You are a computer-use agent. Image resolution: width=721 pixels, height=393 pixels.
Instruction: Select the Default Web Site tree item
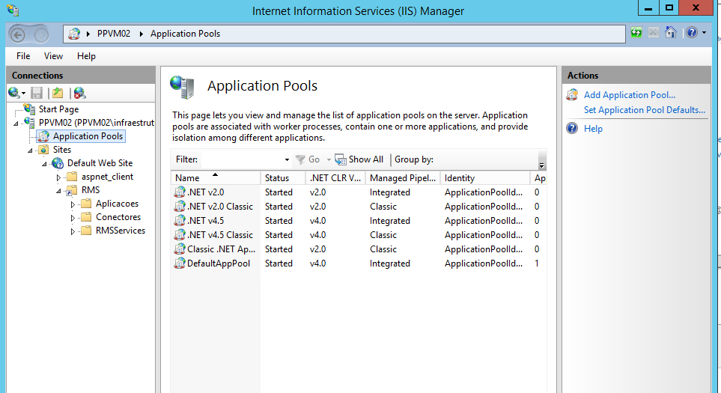100,163
